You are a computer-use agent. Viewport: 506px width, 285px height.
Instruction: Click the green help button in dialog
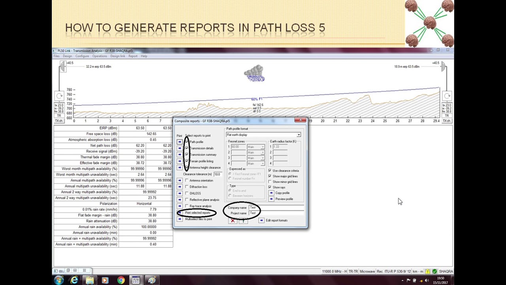[x=243, y=220]
